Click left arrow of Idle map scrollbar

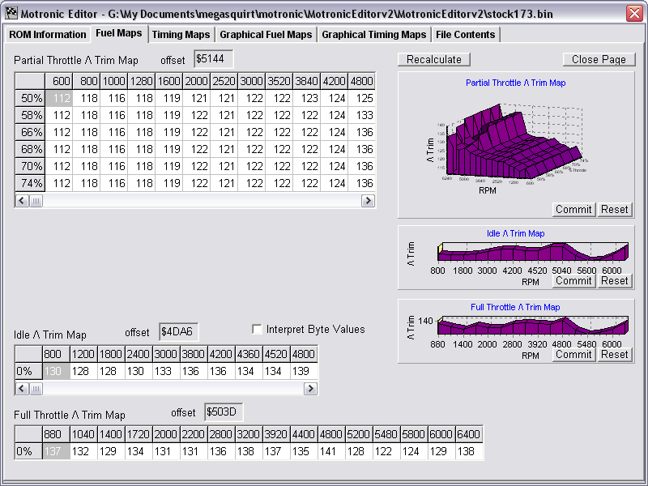point(22,389)
